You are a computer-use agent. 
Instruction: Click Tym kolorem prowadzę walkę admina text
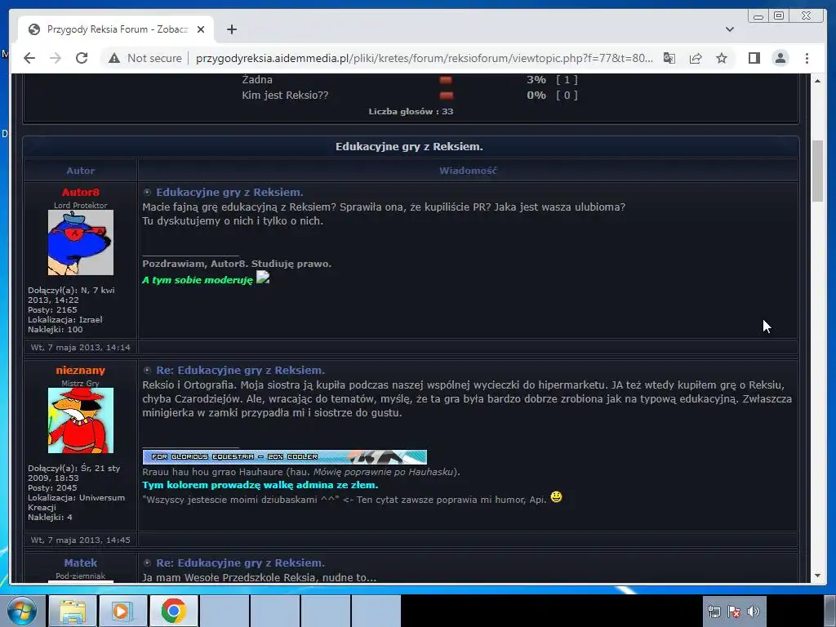(x=260, y=485)
